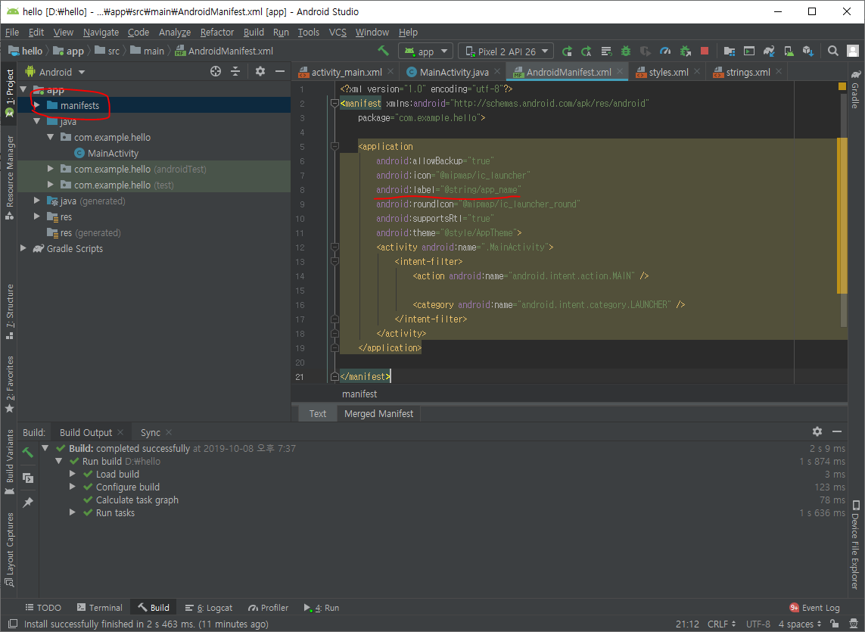The height and width of the screenshot is (632, 865).
Task: Open Project Structure icon in toolbar
Action: [730, 51]
